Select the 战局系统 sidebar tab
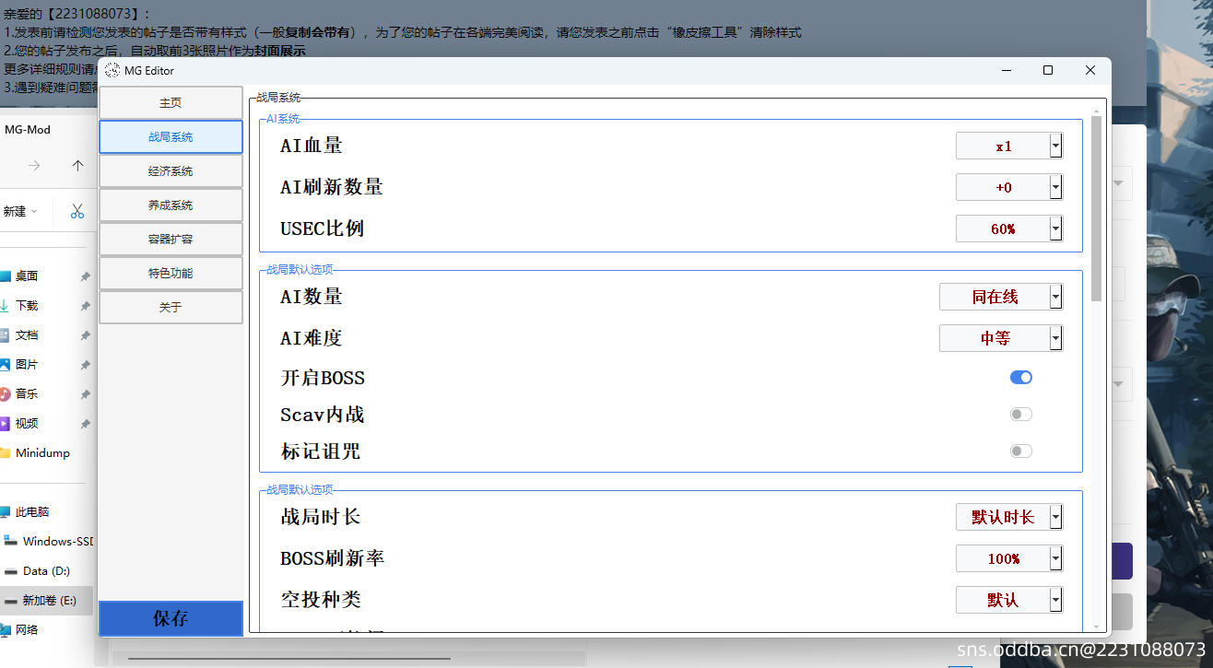This screenshot has height=668, width=1213. 171,136
